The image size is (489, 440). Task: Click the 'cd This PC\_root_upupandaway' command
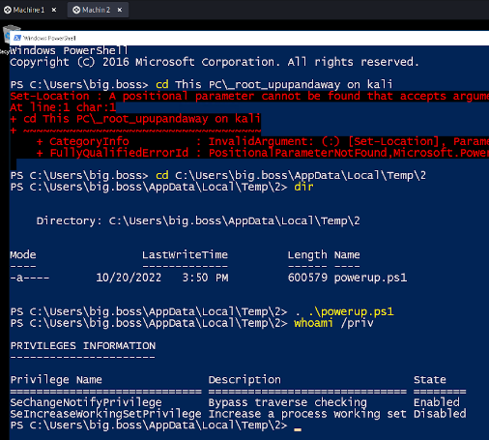[274, 84]
